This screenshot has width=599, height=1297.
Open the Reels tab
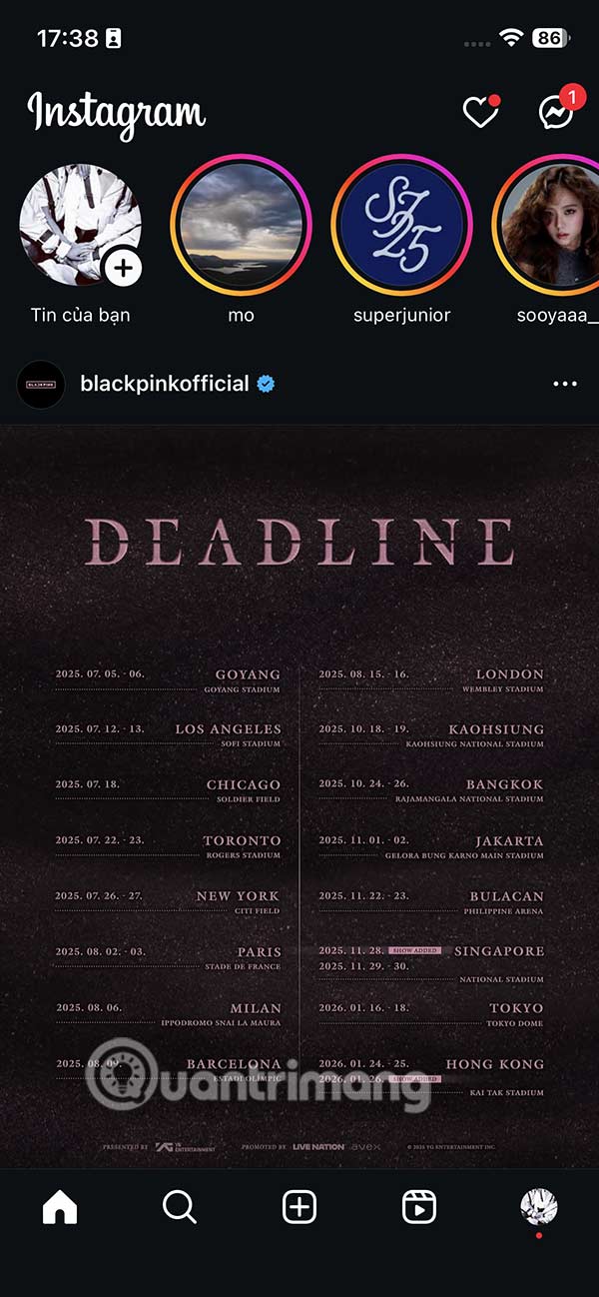coord(419,1207)
